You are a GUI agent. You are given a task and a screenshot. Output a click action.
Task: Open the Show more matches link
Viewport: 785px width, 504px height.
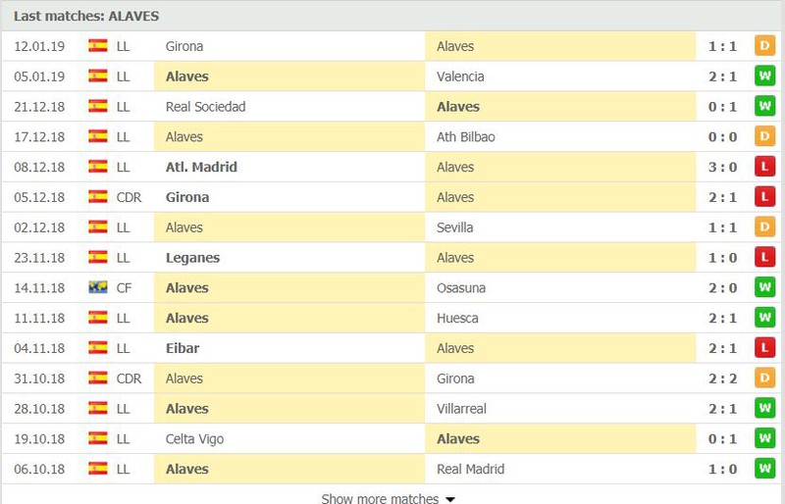point(380,498)
